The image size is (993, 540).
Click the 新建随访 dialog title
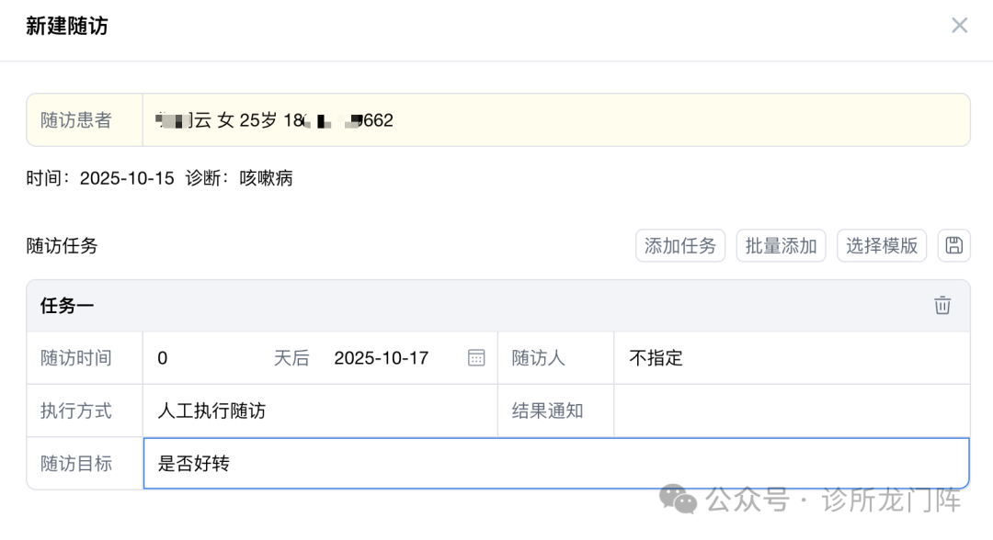(x=67, y=27)
